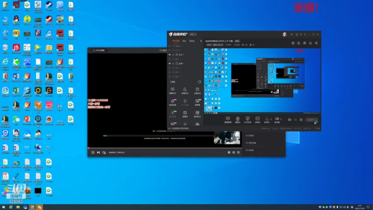
Task: Click the record icon in streaming toolbar
Action: pos(290,120)
